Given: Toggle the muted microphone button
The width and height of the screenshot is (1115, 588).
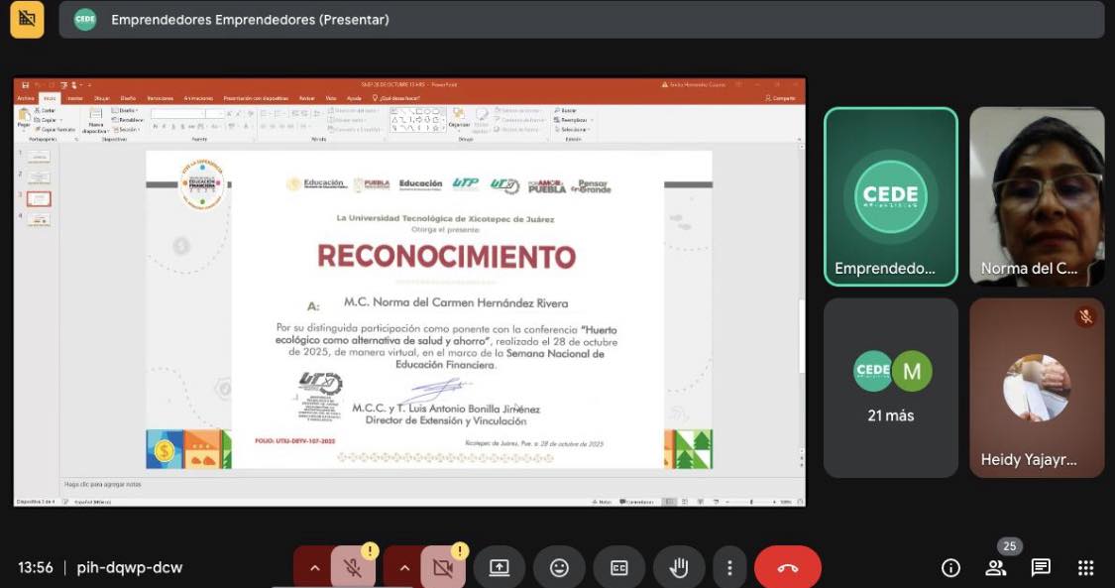Looking at the screenshot, I should pos(354,567).
